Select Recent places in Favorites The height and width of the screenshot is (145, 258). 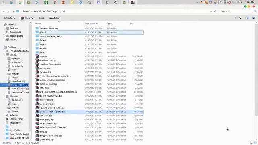click(x=16, y=36)
